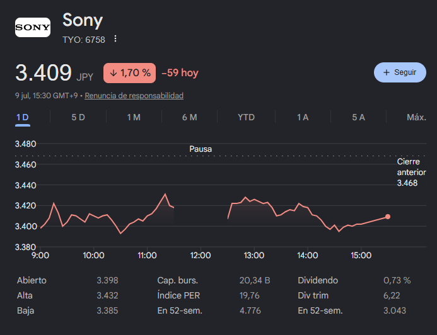The image size is (437, 335).
Task: Click the 12:00 time axis label
Action: (201, 255)
